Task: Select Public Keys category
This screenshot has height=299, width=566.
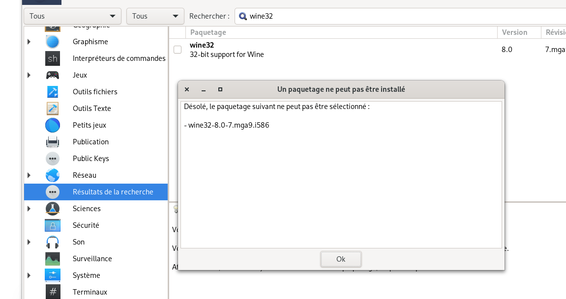Action: [91, 159]
